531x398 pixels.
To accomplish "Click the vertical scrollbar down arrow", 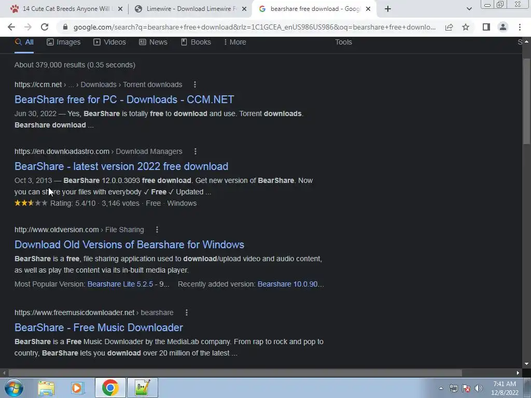I will (x=526, y=364).
